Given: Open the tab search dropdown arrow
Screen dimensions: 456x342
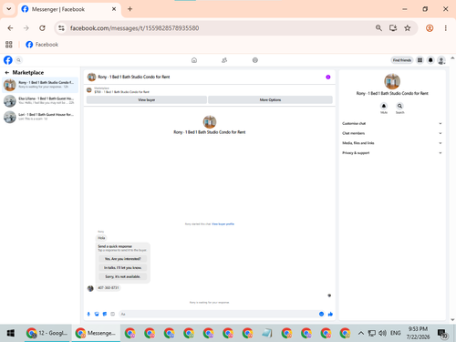Looking at the screenshot, I should point(9,9).
